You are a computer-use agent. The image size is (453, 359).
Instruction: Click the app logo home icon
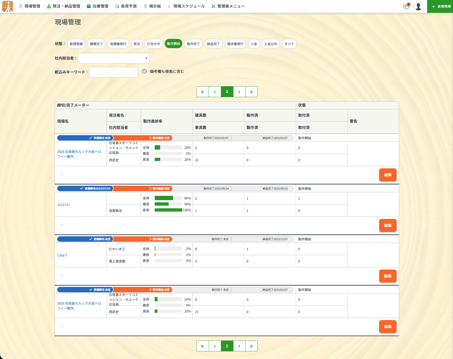click(8, 6)
